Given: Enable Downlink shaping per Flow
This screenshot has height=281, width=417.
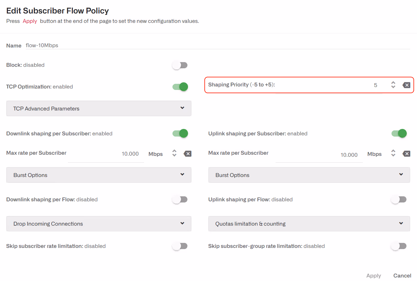Looking at the screenshot, I should (x=180, y=200).
